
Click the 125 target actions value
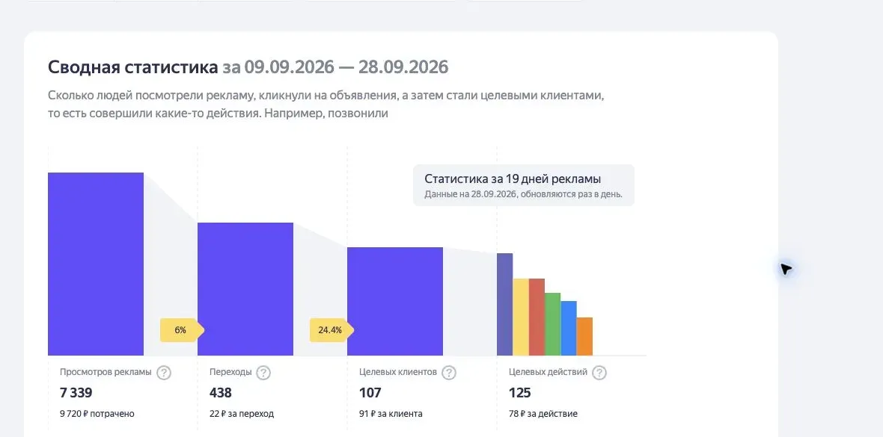pyautogui.click(x=520, y=393)
